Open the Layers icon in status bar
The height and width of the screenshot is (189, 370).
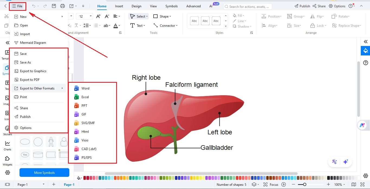254,184
